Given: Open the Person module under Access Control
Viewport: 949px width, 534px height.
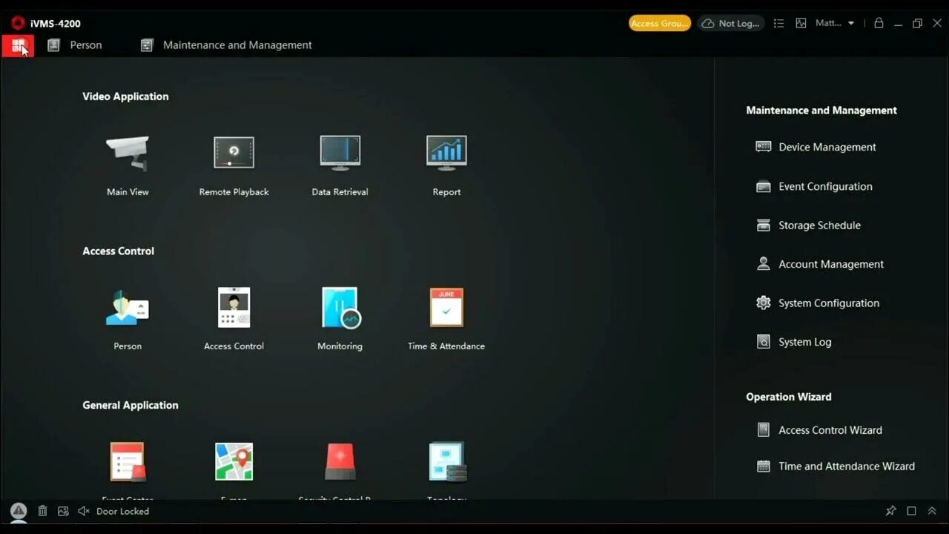Looking at the screenshot, I should (x=128, y=308).
